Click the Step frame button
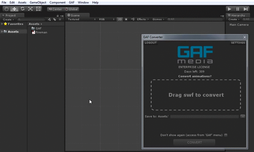The image size is (254, 152). (246, 9)
